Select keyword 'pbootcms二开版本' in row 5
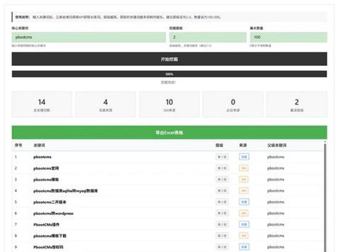This screenshot has height=252, width=337. click(50, 202)
